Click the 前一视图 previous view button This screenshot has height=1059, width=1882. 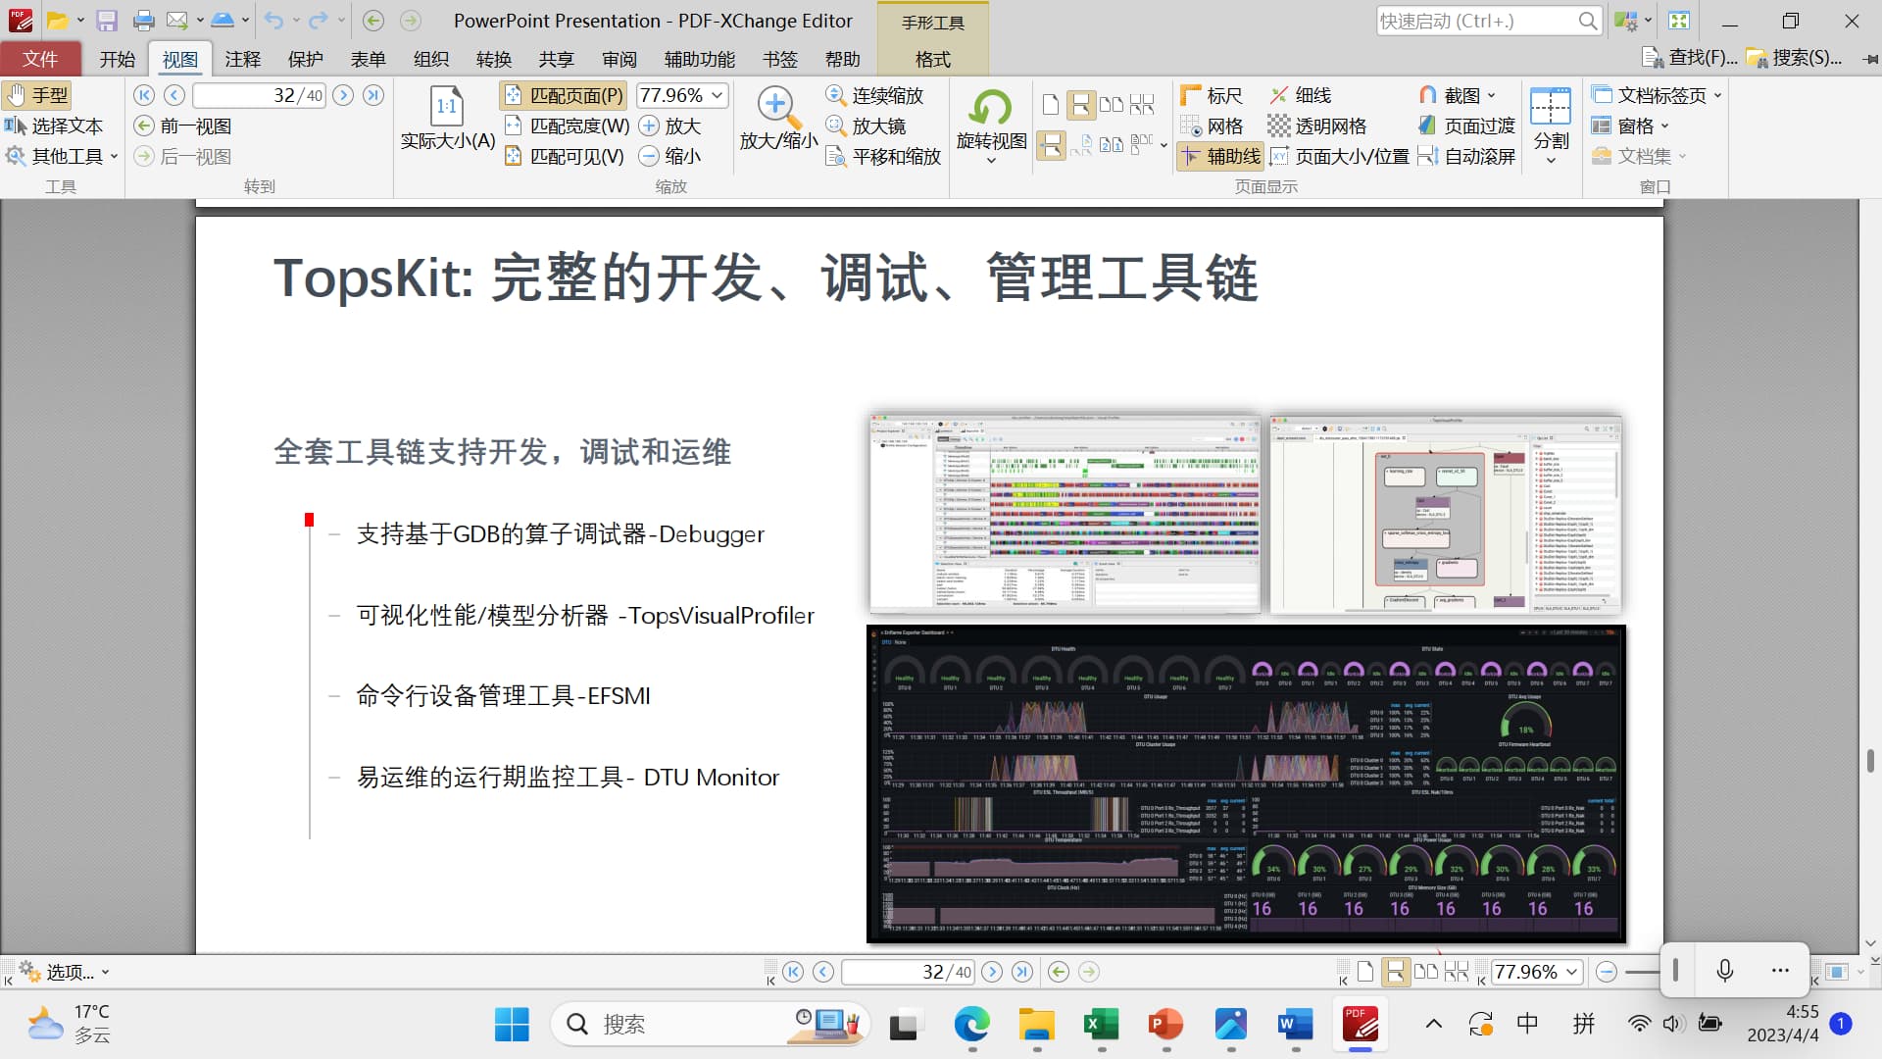tap(183, 126)
